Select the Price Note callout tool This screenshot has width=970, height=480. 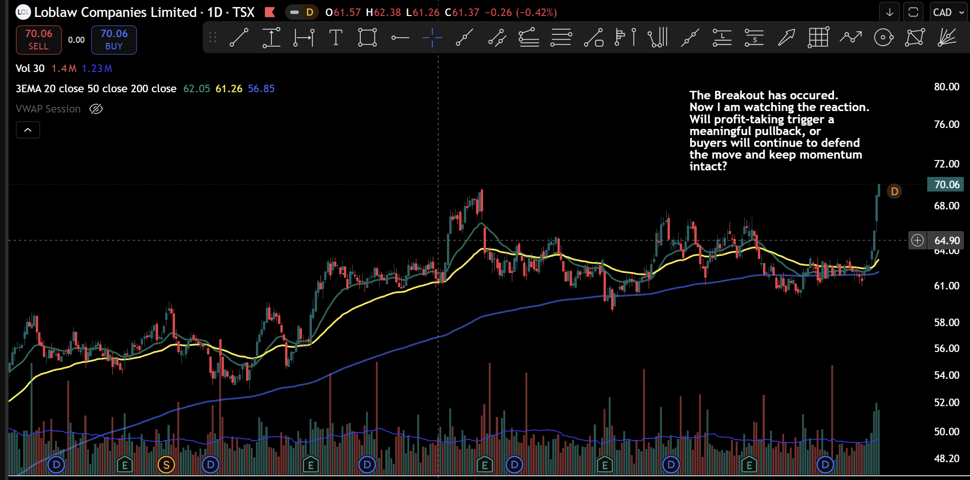click(594, 38)
